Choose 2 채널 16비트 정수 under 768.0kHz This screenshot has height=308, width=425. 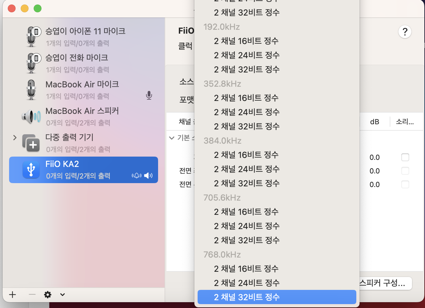[277, 269]
